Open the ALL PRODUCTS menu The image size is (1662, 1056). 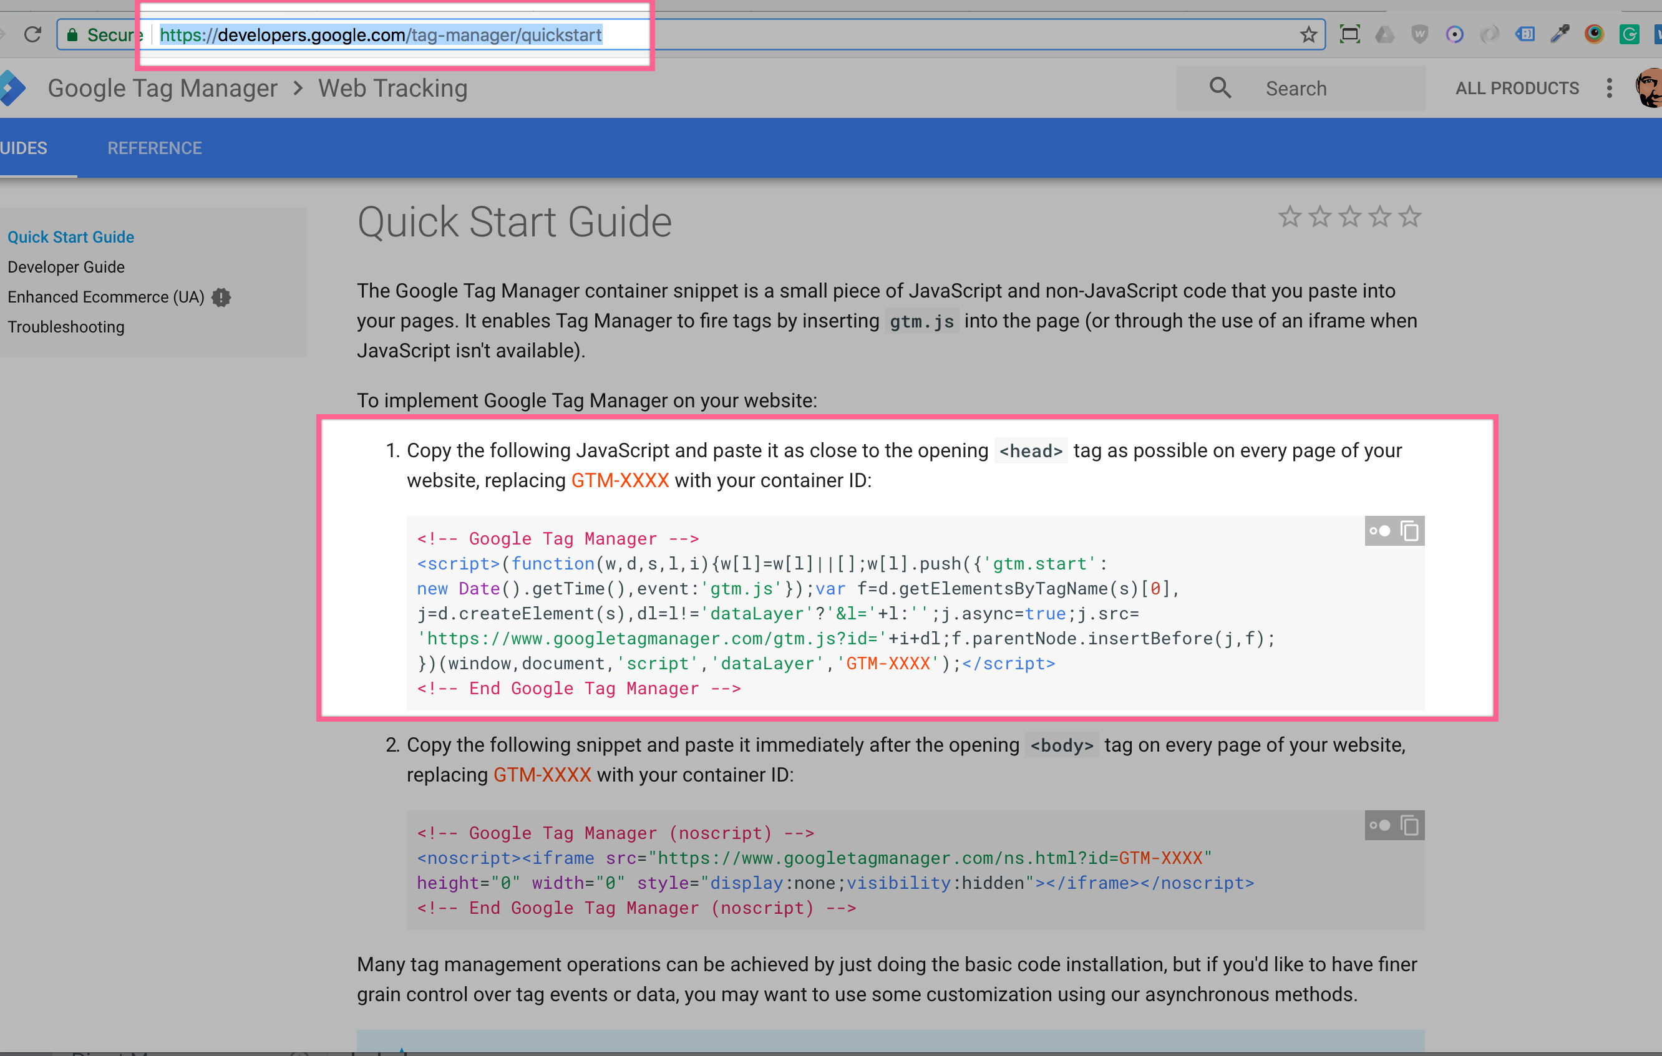1517,89
